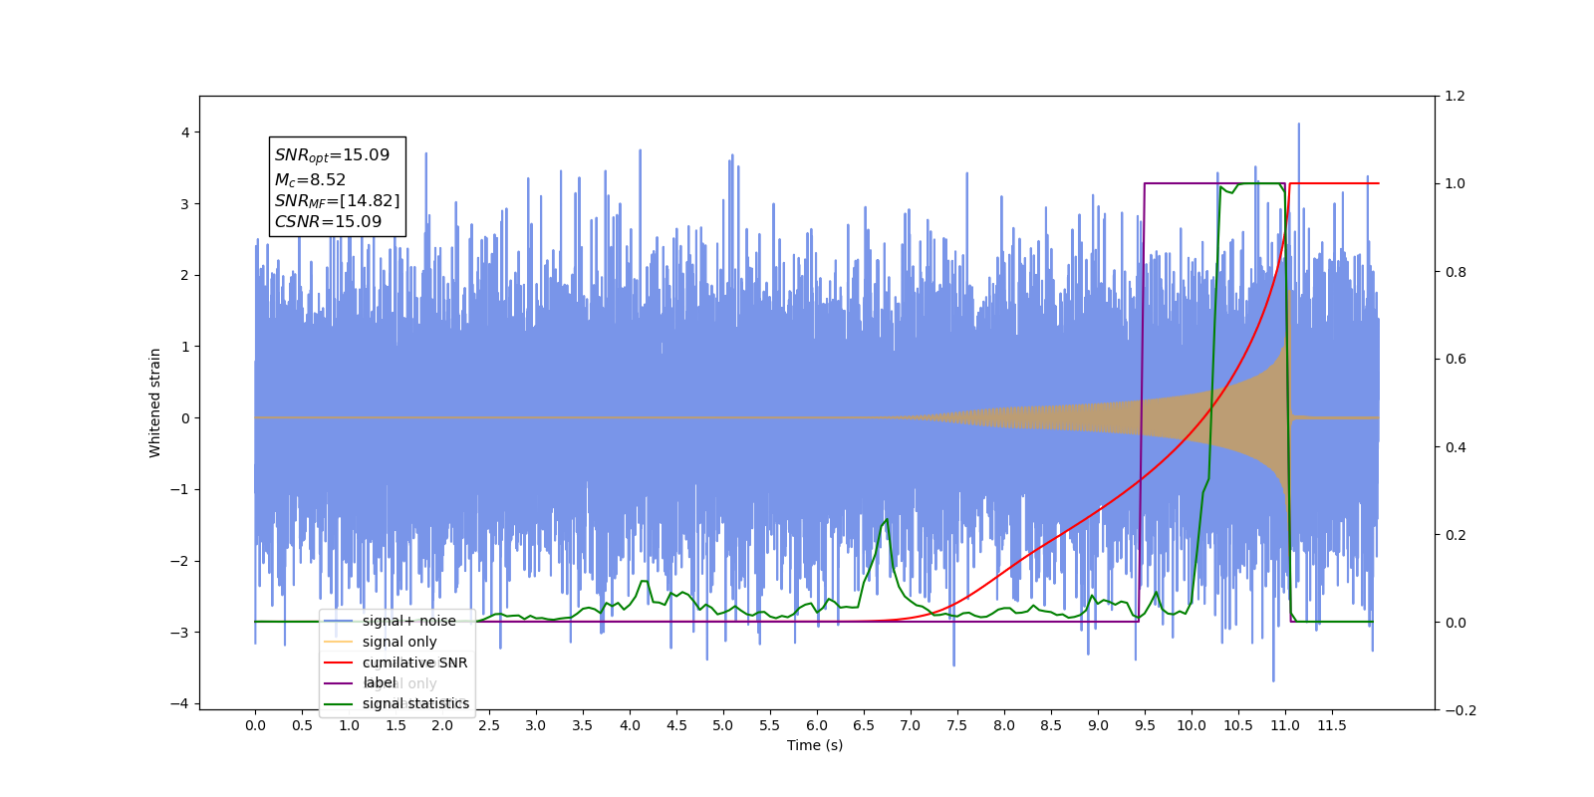Click the −0.2 tick on right axis
The width and height of the screenshot is (1594, 797).
click(1460, 710)
